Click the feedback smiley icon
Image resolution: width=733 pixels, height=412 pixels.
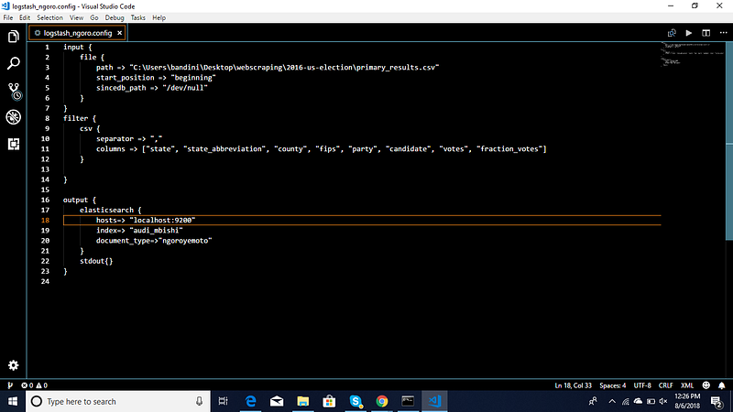pos(706,385)
